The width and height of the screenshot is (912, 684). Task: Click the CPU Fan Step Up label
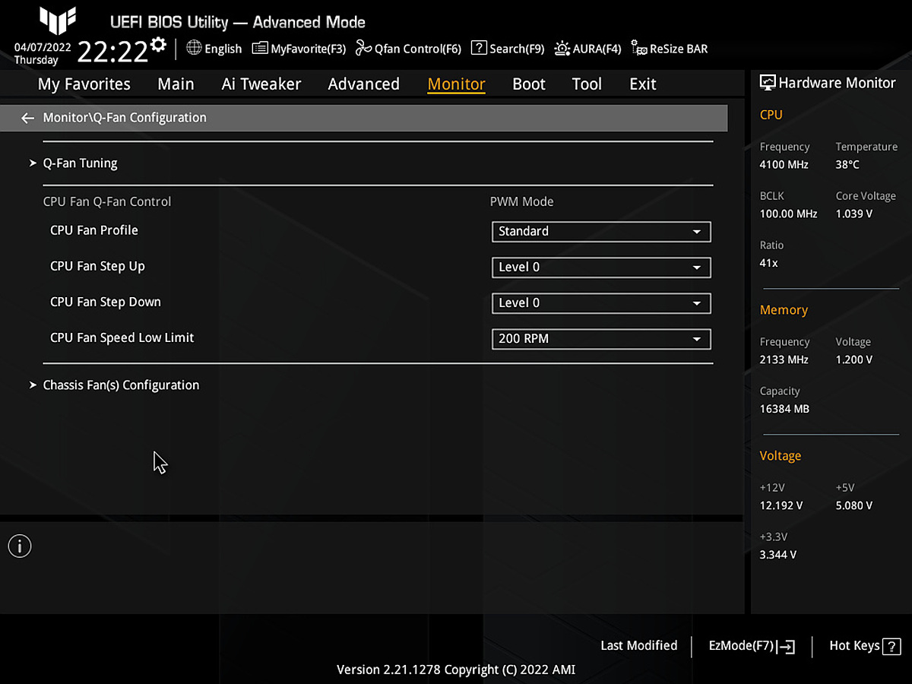click(97, 266)
